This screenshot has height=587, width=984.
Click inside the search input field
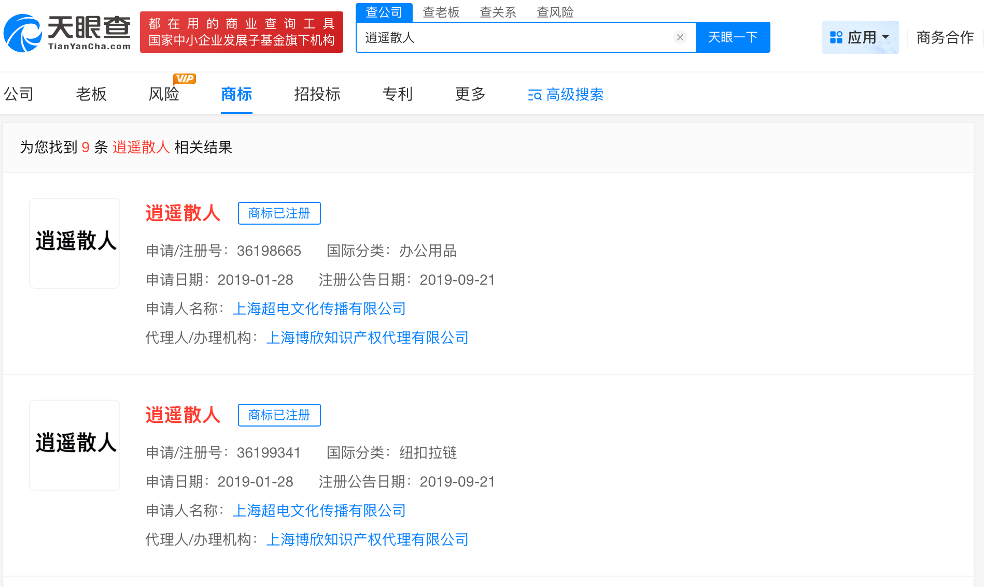tap(518, 37)
